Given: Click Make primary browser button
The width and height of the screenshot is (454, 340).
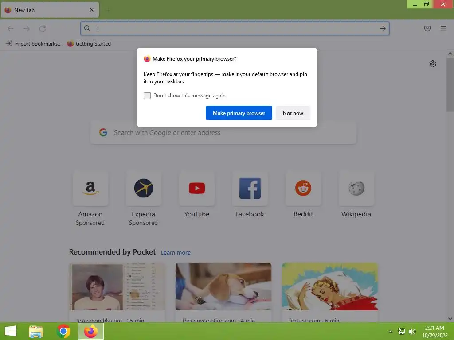Looking at the screenshot, I should click(239, 113).
